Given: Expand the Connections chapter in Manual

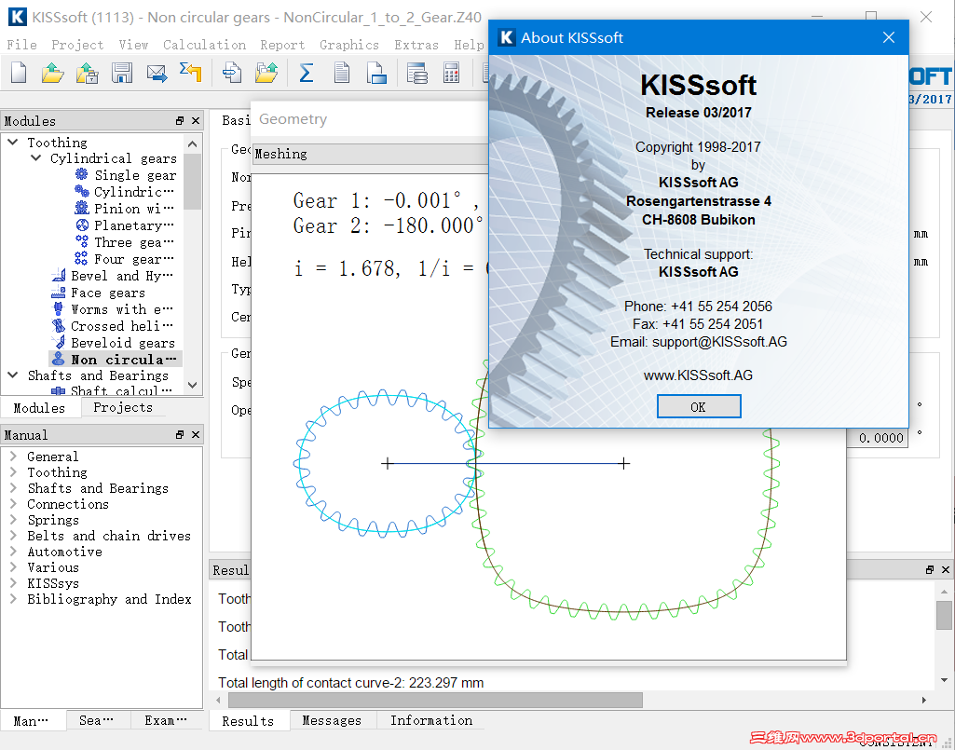Looking at the screenshot, I should point(13,503).
